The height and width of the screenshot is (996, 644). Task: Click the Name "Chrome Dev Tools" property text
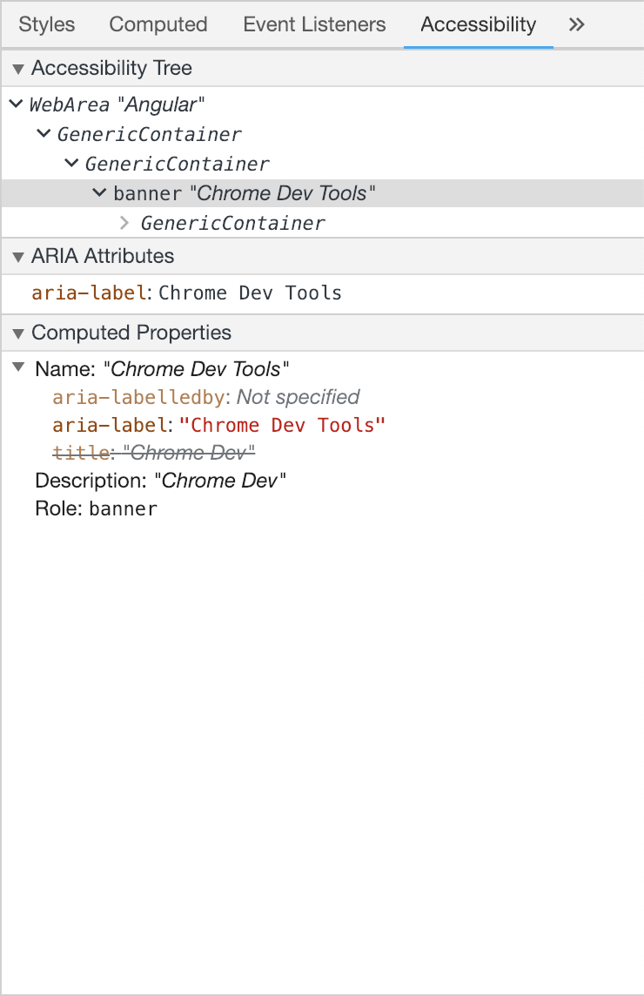pyautogui.click(x=162, y=369)
